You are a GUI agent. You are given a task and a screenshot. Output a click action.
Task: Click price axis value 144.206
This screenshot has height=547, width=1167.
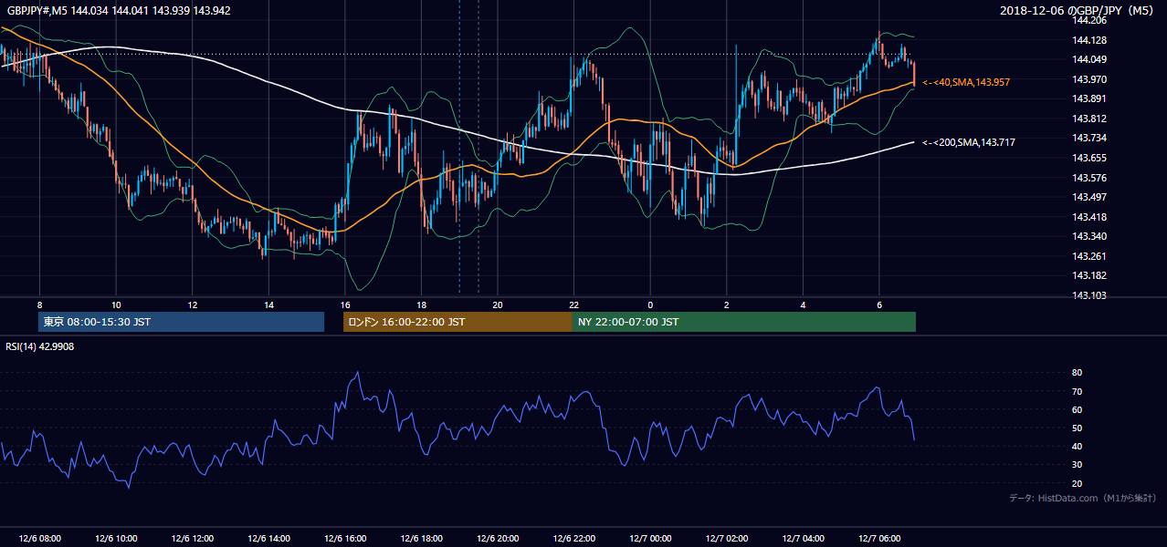pos(1088,20)
